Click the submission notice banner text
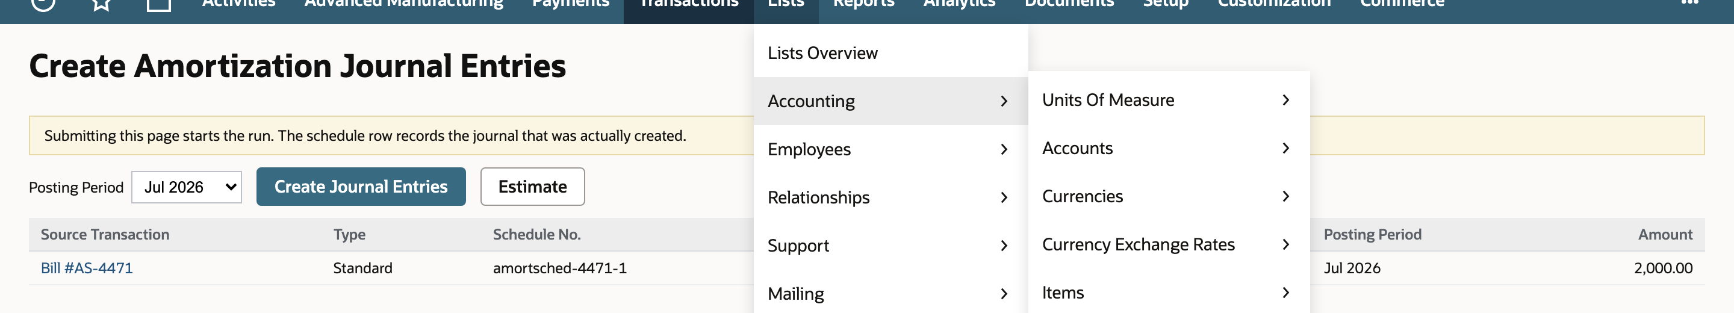Image resolution: width=1734 pixels, height=313 pixels. [x=365, y=136]
